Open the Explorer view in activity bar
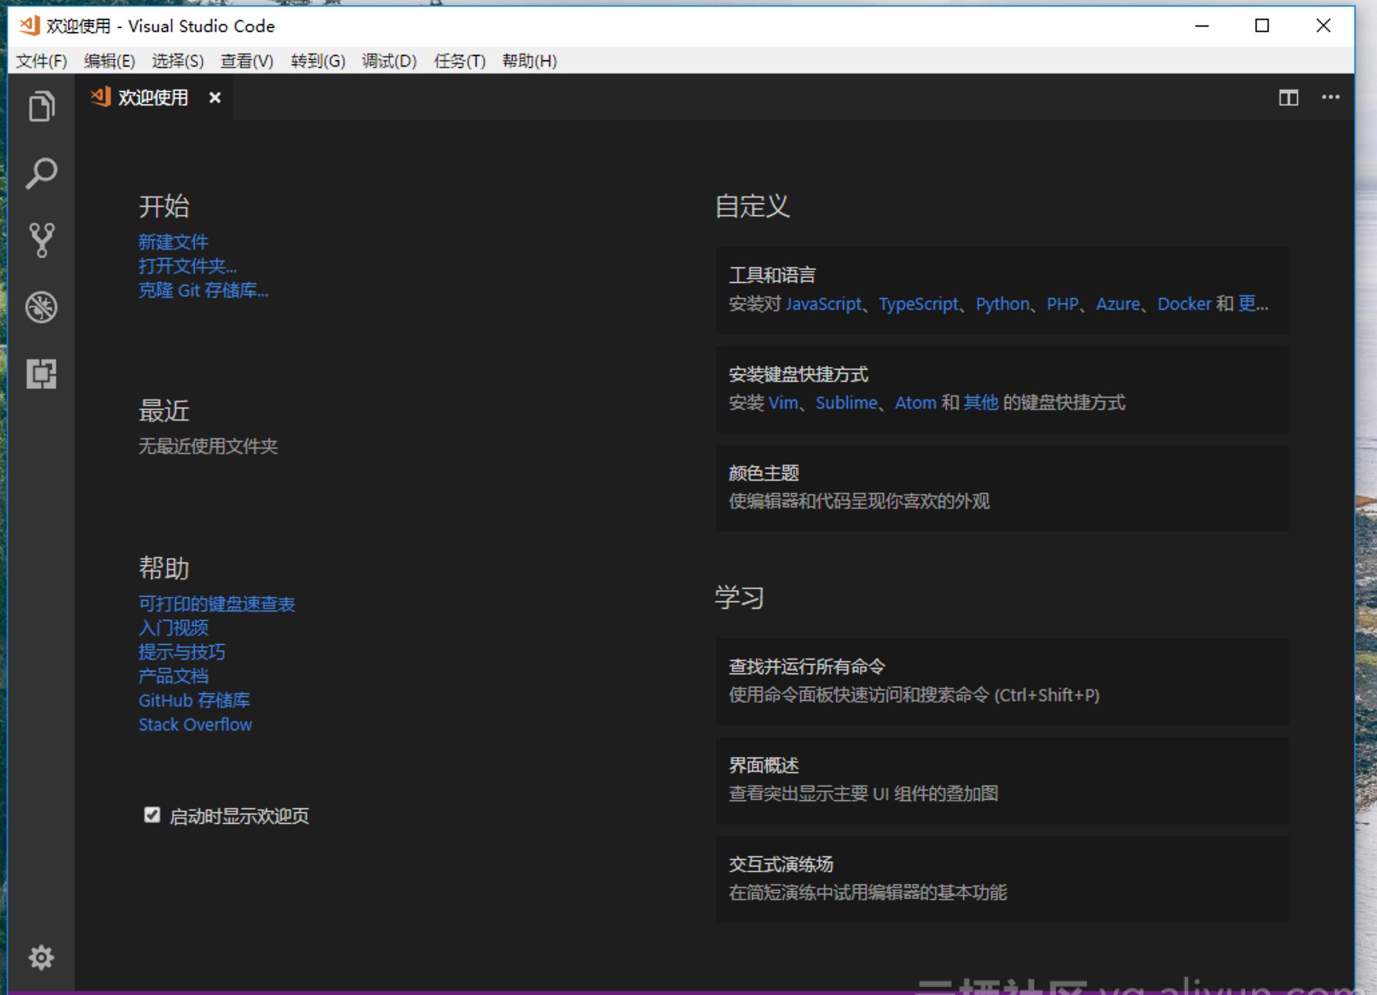This screenshot has height=995, width=1377. point(41,106)
